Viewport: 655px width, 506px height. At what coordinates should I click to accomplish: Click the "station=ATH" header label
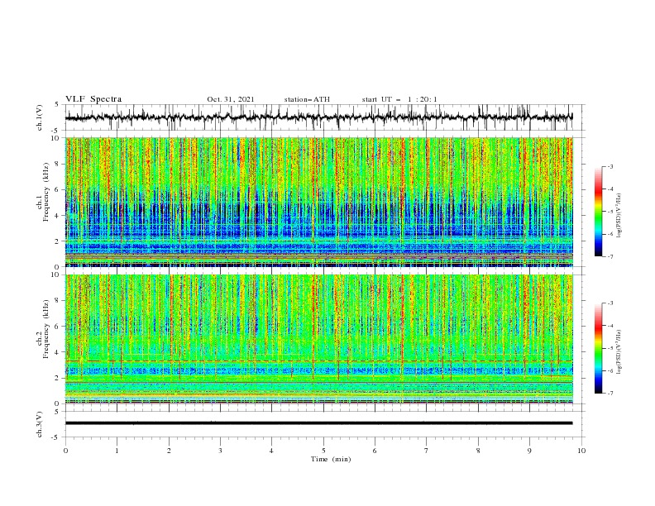click(x=307, y=99)
